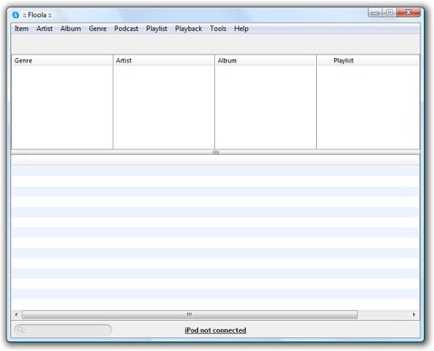Open the Tools menu
Screen dimensions: 434x351
pyautogui.click(x=218, y=29)
